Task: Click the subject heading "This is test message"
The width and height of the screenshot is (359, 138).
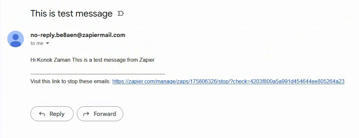Action: [x=72, y=14]
